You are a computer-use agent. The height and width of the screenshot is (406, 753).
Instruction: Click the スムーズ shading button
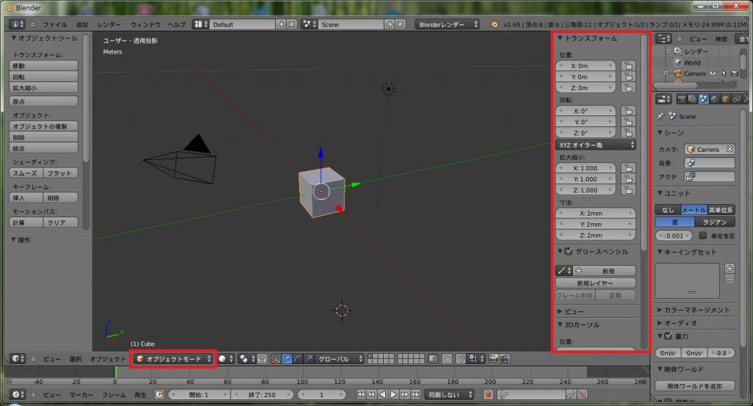pos(26,173)
